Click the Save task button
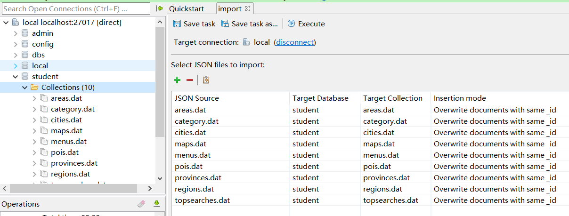Screen dimensions: 569x216 pyautogui.click(x=194, y=24)
